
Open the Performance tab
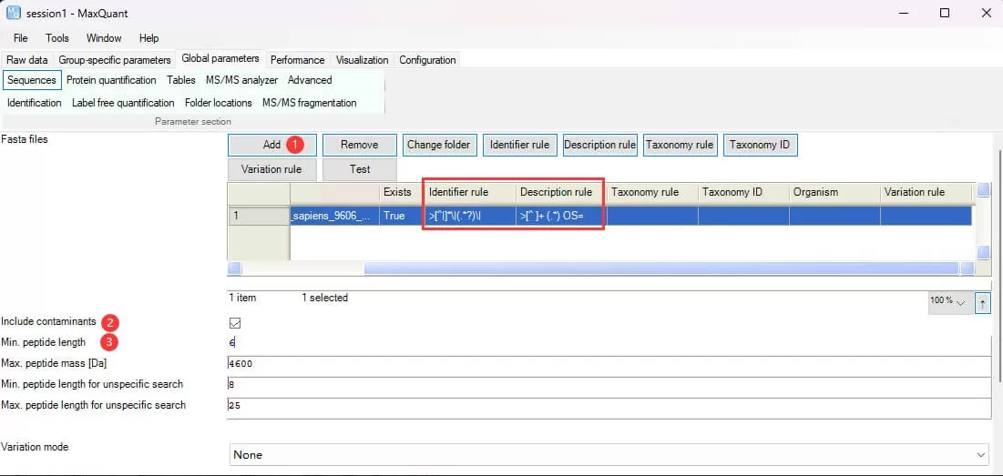(298, 60)
